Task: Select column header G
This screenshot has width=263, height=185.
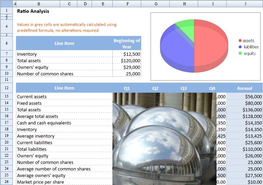Action: [156, 4]
